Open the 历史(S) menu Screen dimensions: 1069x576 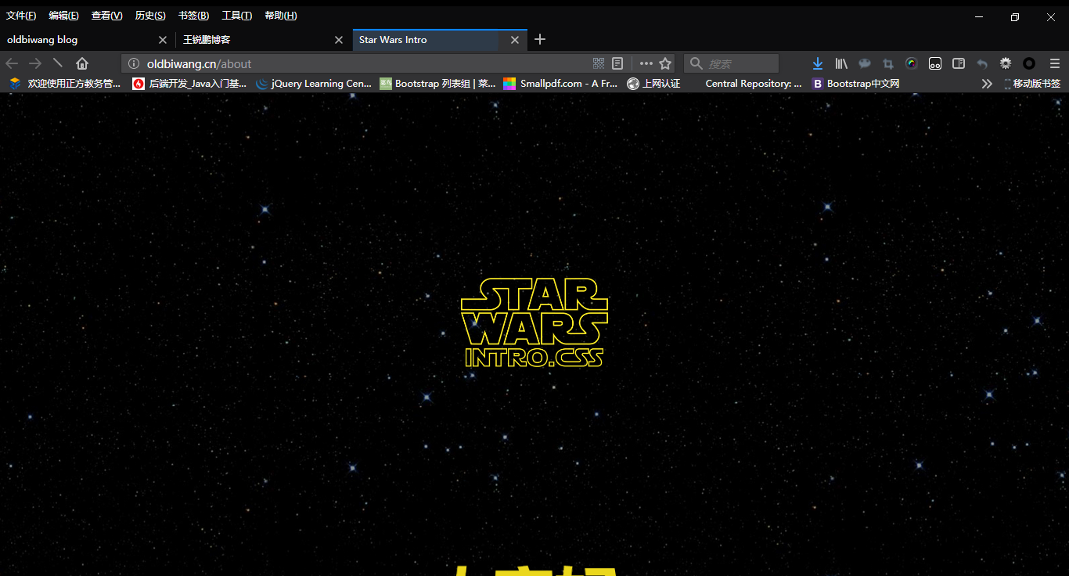pos(150,16)
